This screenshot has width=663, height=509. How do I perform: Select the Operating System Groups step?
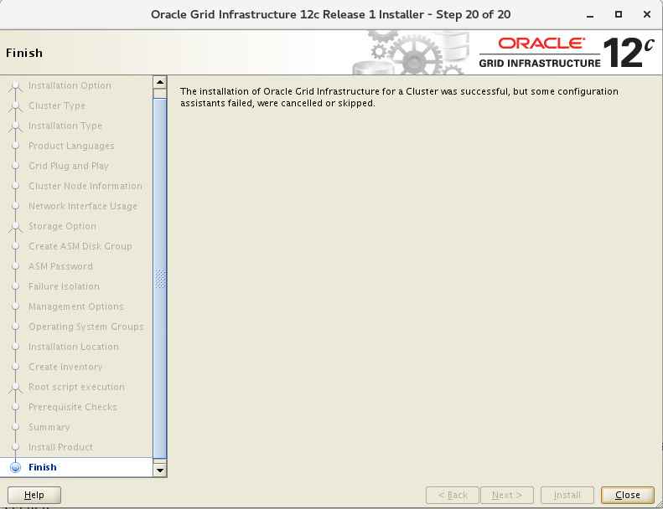click(86, 326)
